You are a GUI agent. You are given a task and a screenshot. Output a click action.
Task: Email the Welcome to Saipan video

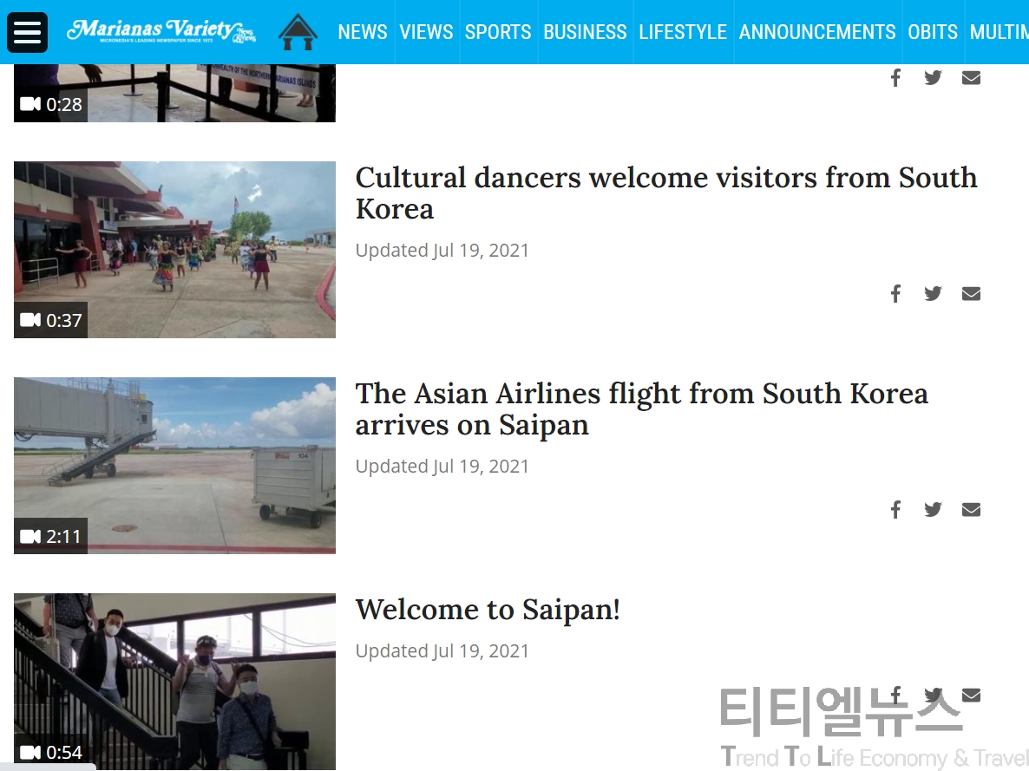(971, 695)
